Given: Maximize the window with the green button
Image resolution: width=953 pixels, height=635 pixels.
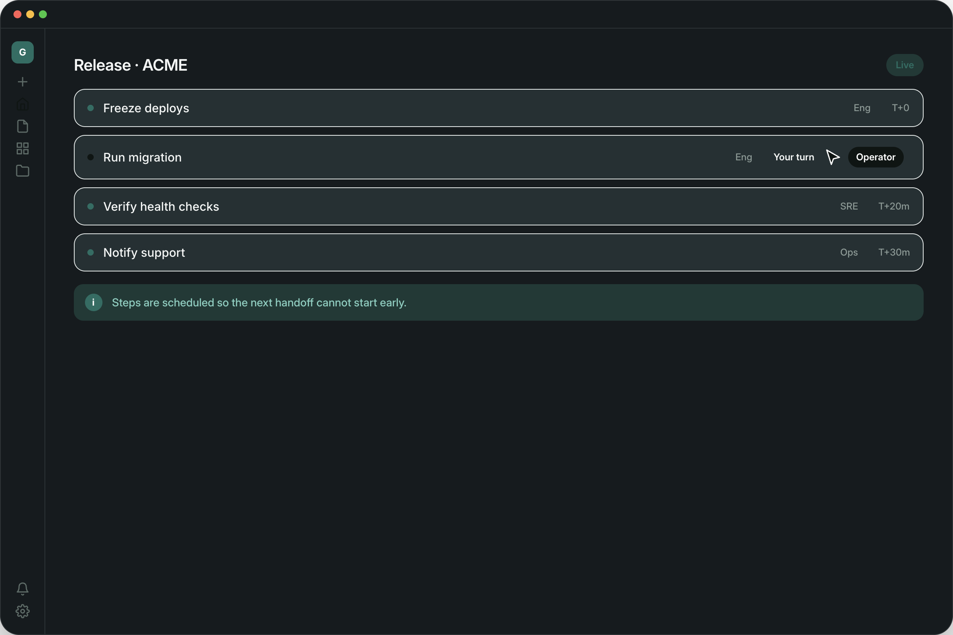Looking at the screenshot, I should (x=43, y=15).
